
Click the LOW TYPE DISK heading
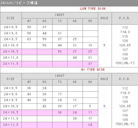[93, 9]
